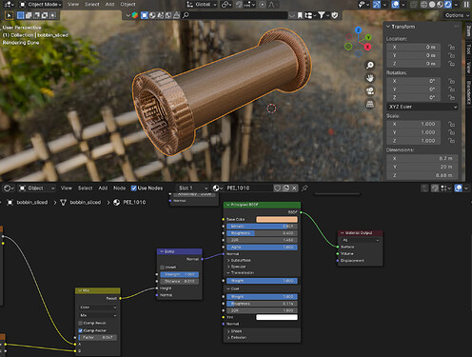This screenshot has width=472, height=357.
Task: Toggle the lock beside Scale Z
Action: coord(451,141)
